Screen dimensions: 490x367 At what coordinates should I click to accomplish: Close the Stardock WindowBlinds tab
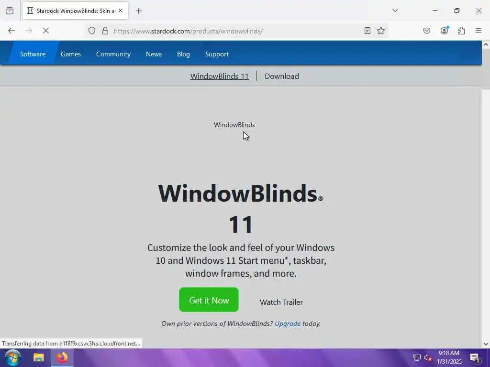click(x=121, y=11)
